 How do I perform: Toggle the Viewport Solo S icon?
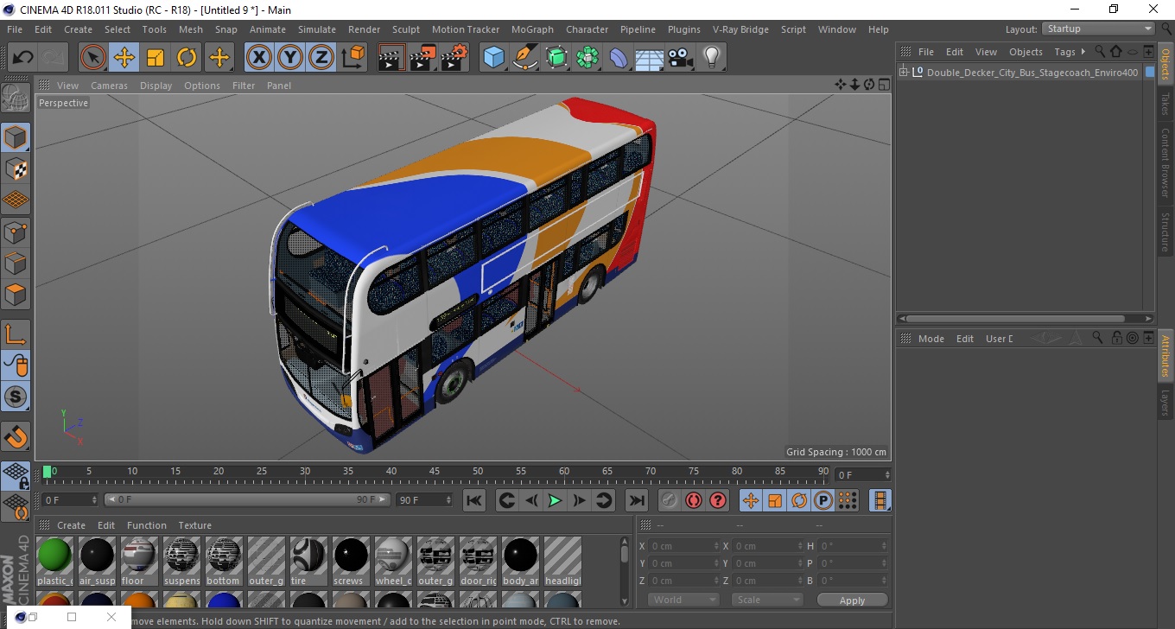16,397
